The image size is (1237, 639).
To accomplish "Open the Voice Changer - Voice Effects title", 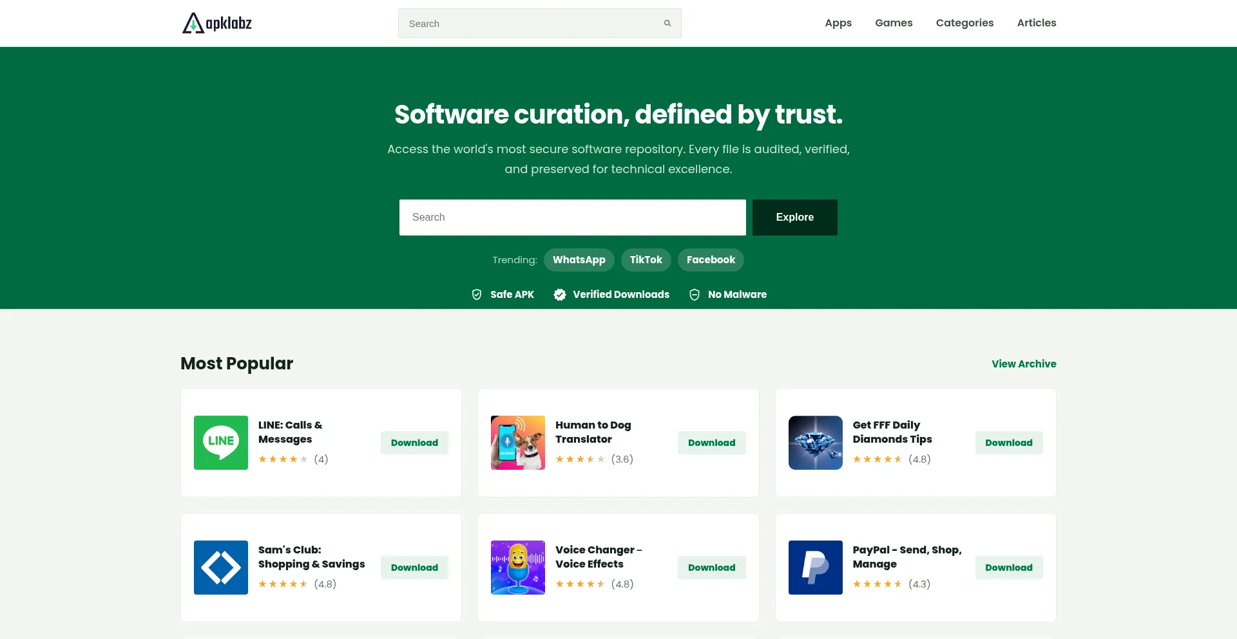I will [599, 557].
